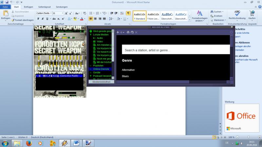Click the bullet list icon
Viewport: 262px width, 147px height.
(x=91, y=13)
